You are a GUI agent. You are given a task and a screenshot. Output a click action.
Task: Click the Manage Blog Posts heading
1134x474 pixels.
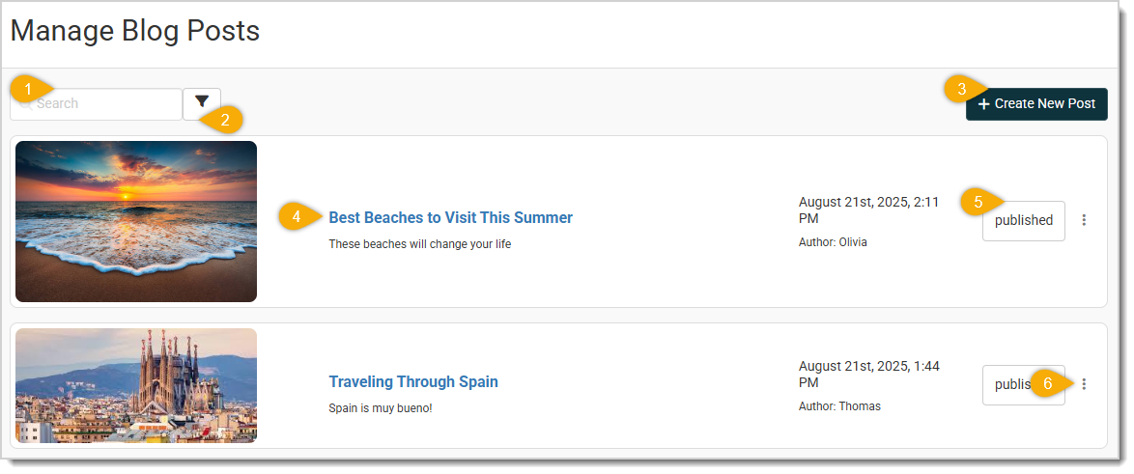pyautogui.click(x=135, y=31)
